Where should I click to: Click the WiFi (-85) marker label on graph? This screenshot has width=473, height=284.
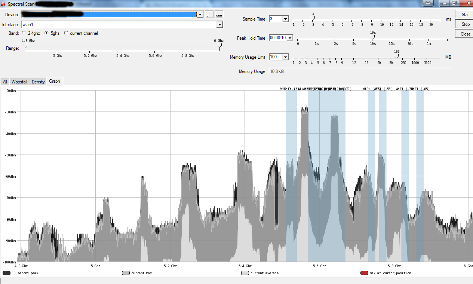tap(420, 89)
